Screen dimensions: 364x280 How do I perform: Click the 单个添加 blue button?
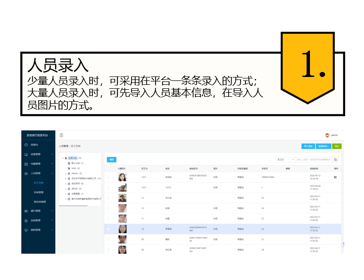[x=308, y=146]
